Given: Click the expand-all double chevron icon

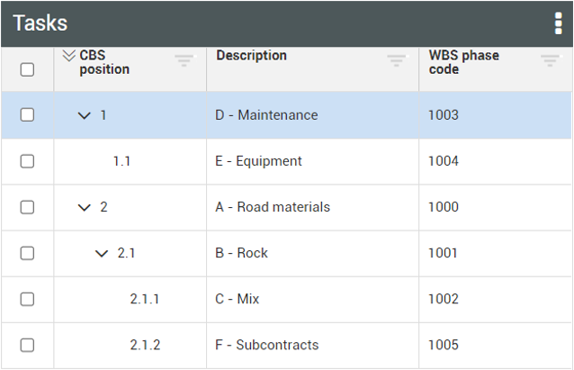Looking at the screenshot, I should (68, 56).
